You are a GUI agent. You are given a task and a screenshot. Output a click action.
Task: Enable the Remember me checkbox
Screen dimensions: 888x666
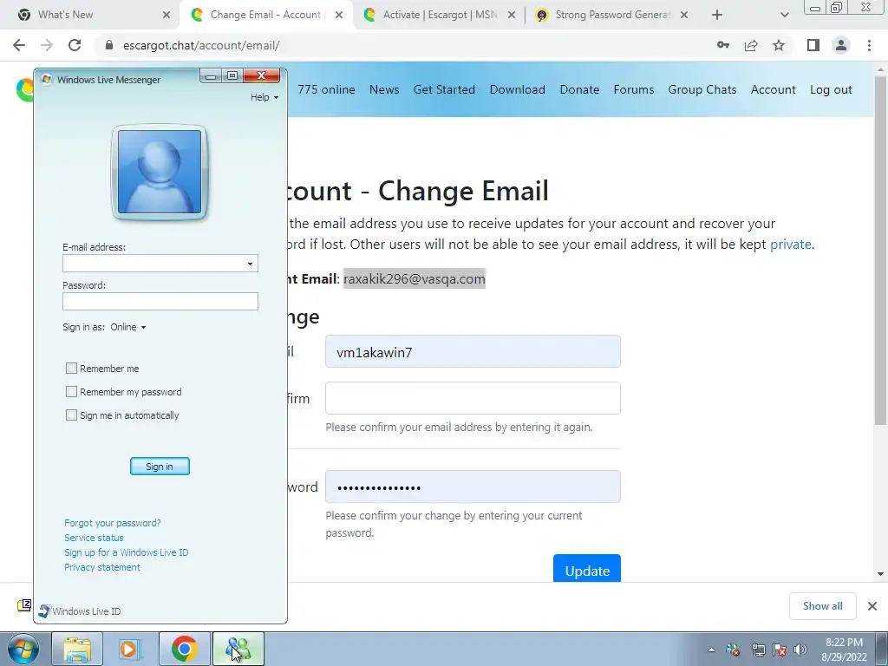click(x=71, y=369)
